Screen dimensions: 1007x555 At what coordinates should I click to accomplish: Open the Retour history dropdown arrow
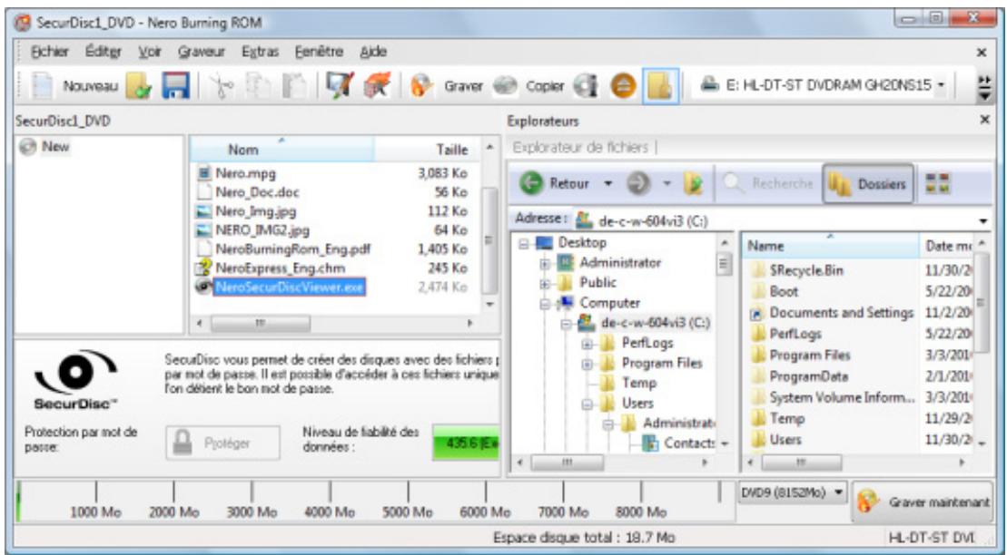click(x=607, y=184)
